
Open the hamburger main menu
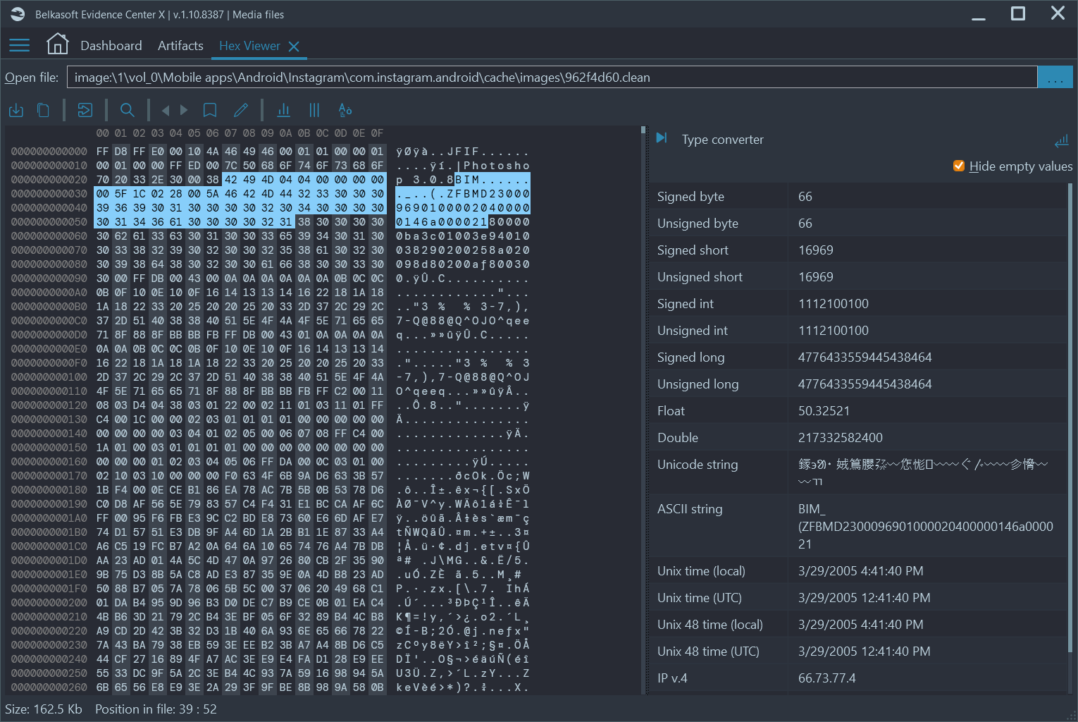point(19,46)
